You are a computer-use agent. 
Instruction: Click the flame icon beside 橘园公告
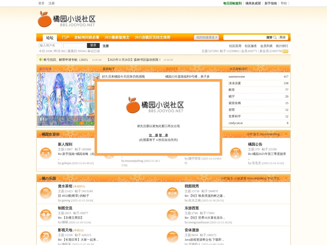236,153
